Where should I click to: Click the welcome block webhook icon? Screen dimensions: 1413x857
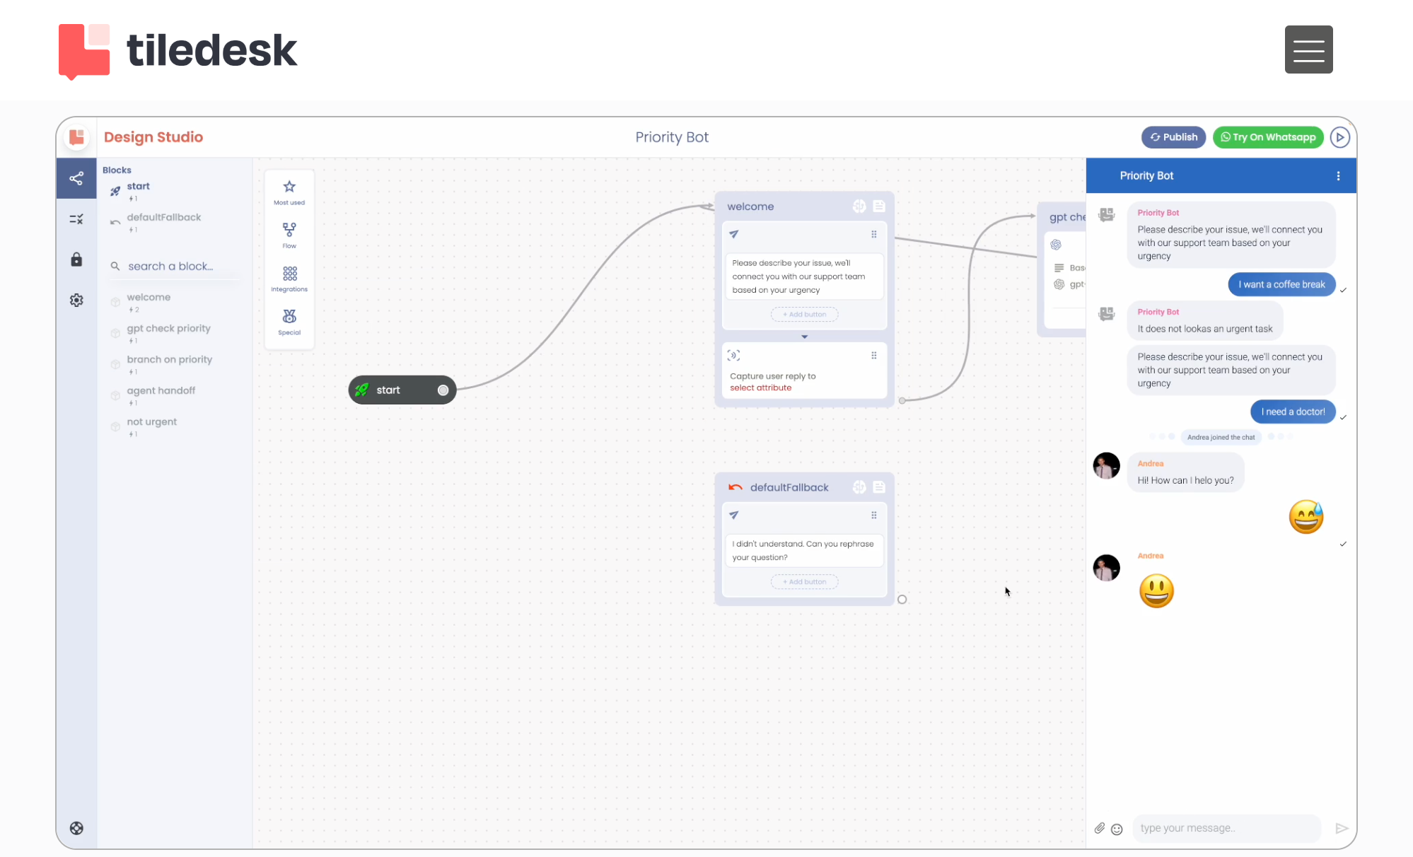coord(859,206)
